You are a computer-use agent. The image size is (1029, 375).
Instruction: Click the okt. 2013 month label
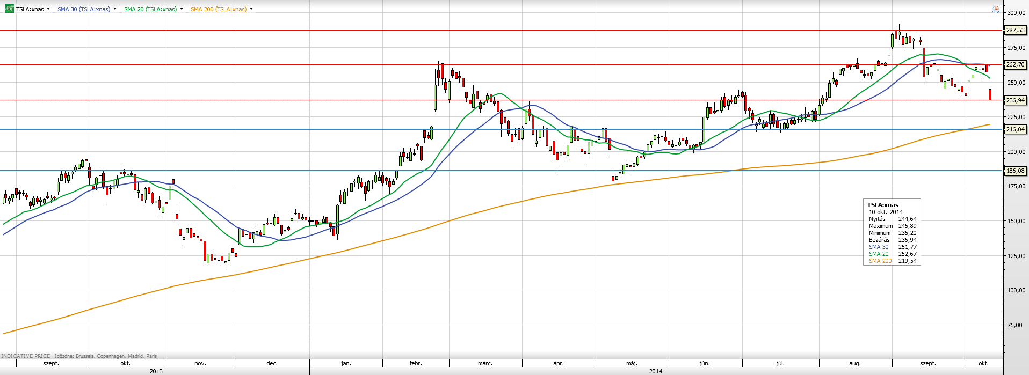(x=125, y=363)
